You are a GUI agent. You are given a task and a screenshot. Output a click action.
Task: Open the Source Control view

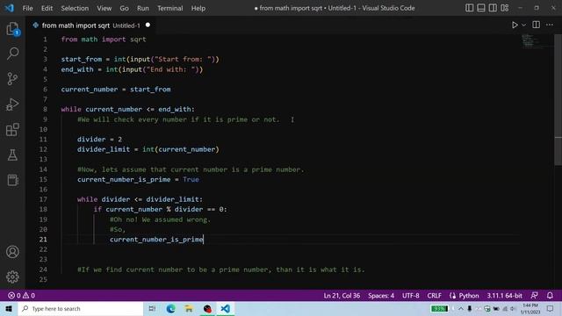(x=12, y=79)
